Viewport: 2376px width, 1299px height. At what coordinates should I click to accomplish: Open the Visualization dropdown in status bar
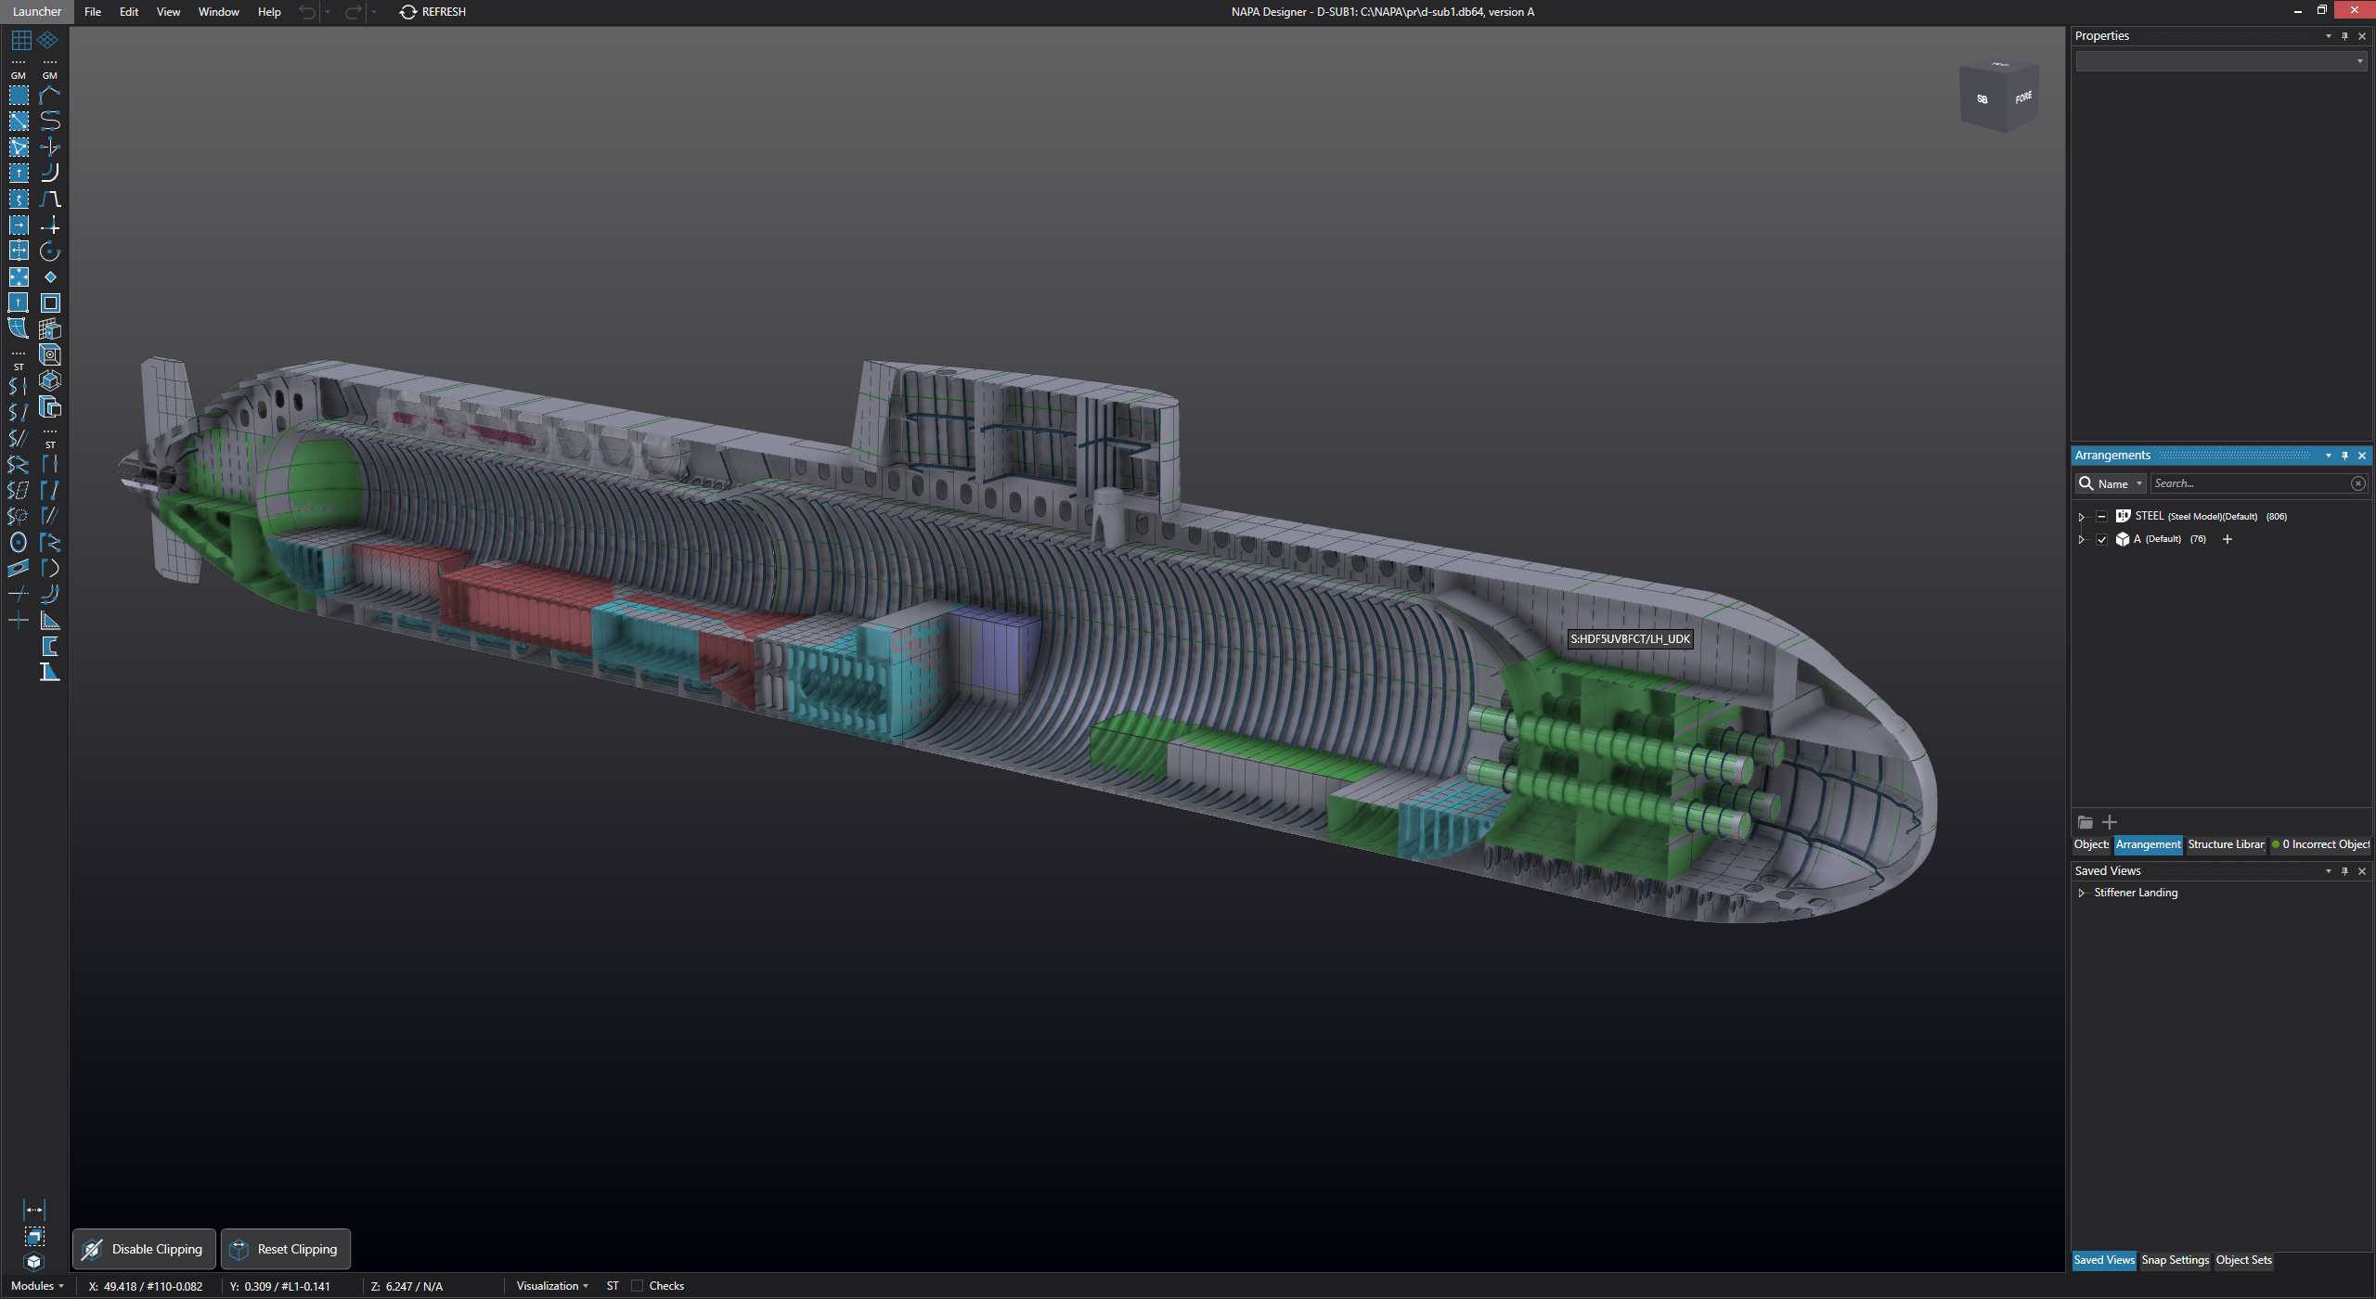[x=552, y=1286]
